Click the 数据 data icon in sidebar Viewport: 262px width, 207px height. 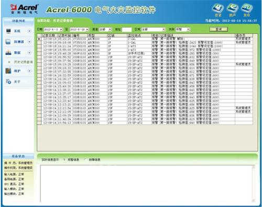point(8,52)
